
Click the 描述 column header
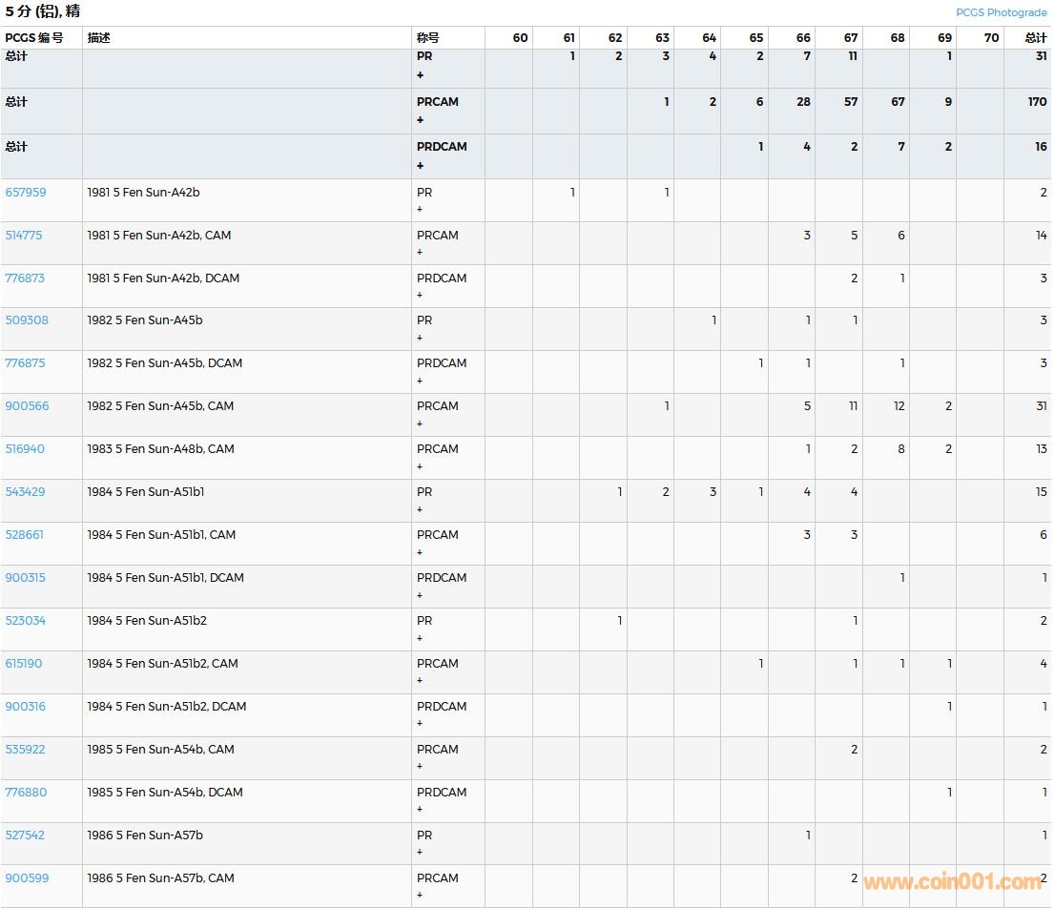[x=99, y=38]
